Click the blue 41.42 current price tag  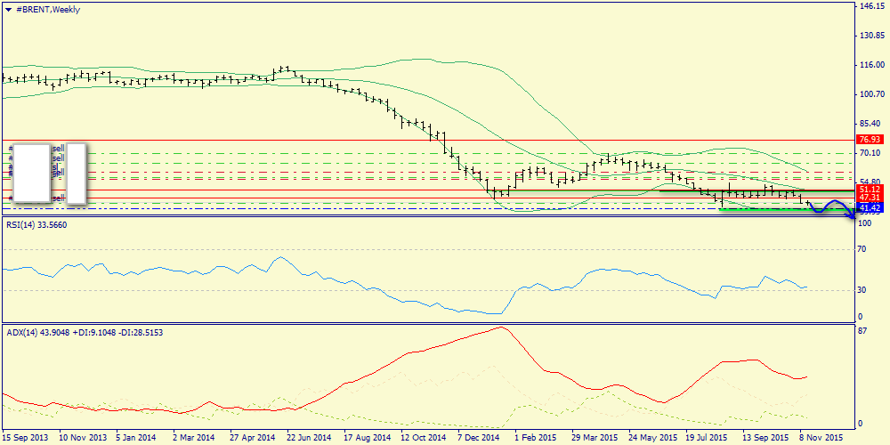point(870,208)
